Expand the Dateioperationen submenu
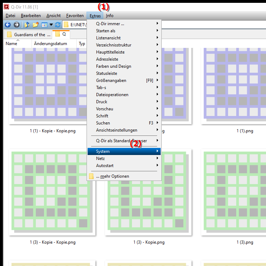 point(124,95)
